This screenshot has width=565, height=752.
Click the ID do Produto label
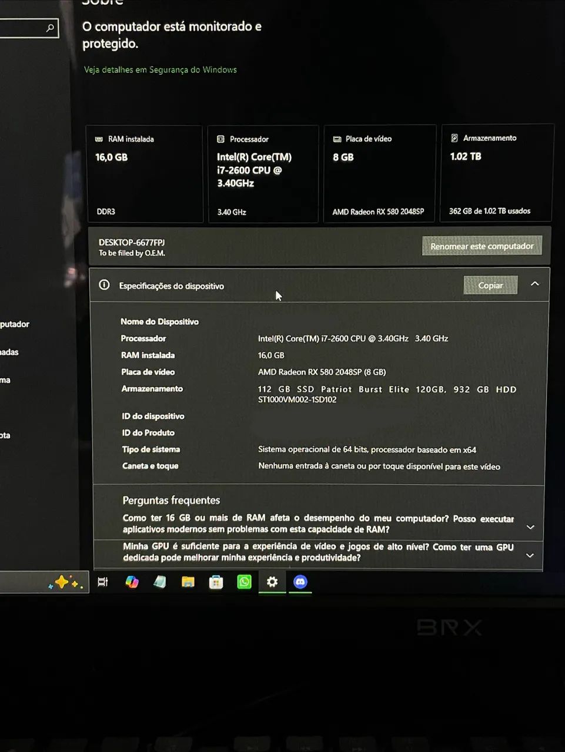point(148,432)
